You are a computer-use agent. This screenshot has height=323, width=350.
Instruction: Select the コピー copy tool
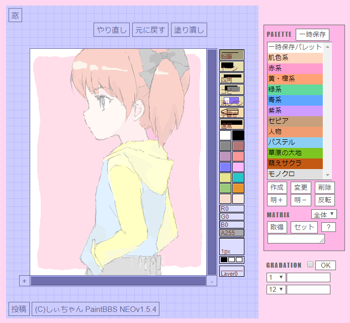tap(232, 89)
